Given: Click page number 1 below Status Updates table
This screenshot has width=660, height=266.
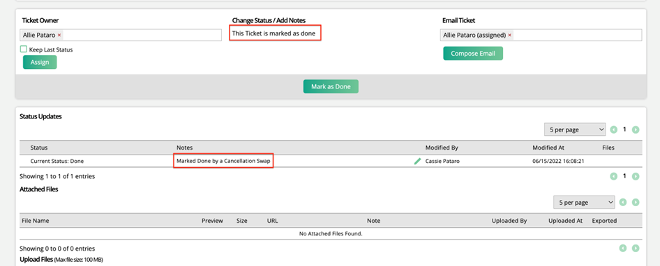Looking at the screenshot, I should 624,176.
